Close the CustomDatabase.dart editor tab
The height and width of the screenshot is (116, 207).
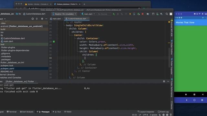(88, 19)
